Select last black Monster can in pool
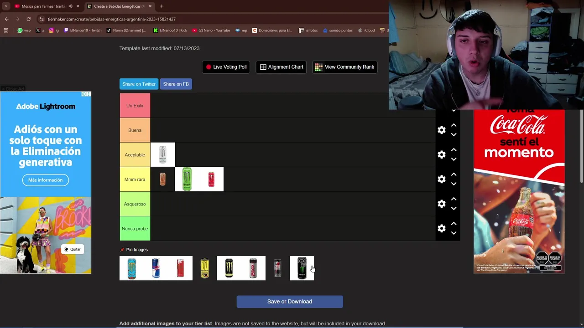Image resolution: width=584 pixels, height=328 pixels. pyautogui.click(x=302, y=268)
